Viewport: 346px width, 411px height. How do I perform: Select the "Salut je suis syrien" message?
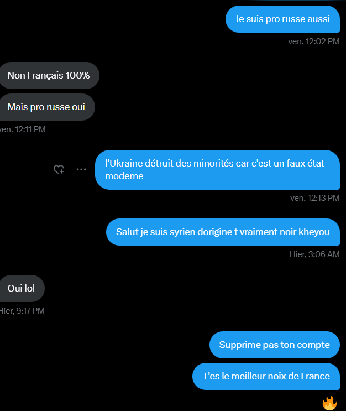tap(223, 232)
